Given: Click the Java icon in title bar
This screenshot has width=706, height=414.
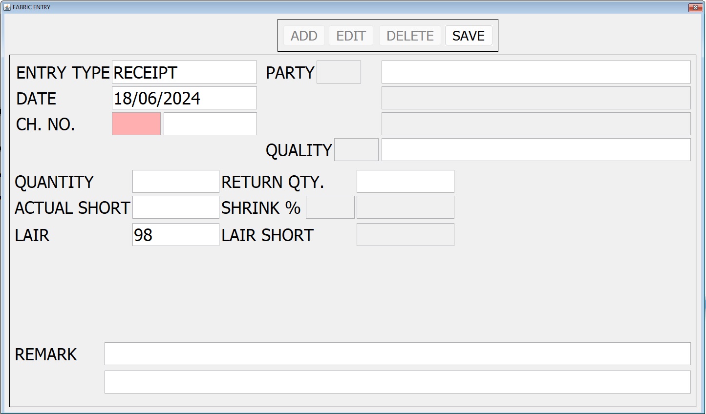Looking at the screenshot, I should pyautogui.click(x=7, y=7).
